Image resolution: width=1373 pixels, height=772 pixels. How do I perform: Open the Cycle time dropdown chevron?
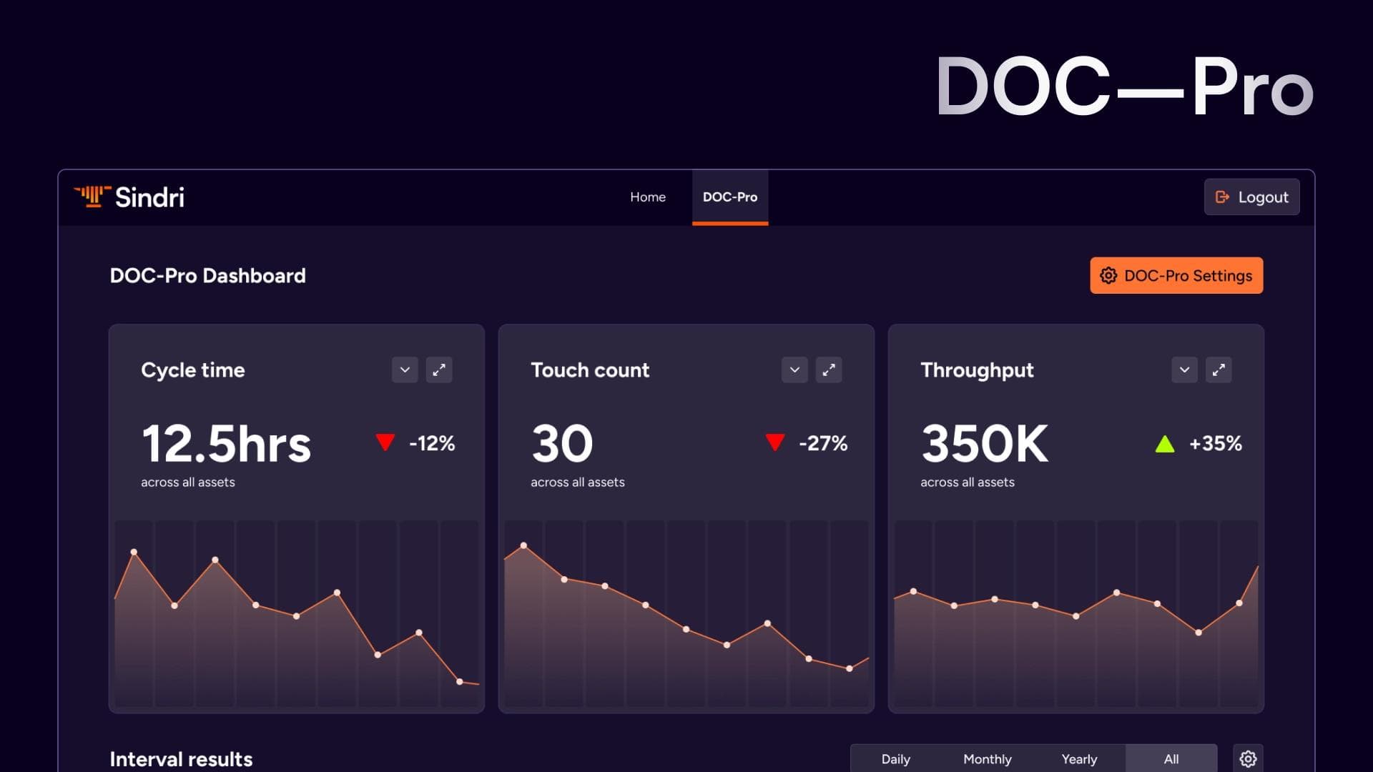[x=405, y=370]
